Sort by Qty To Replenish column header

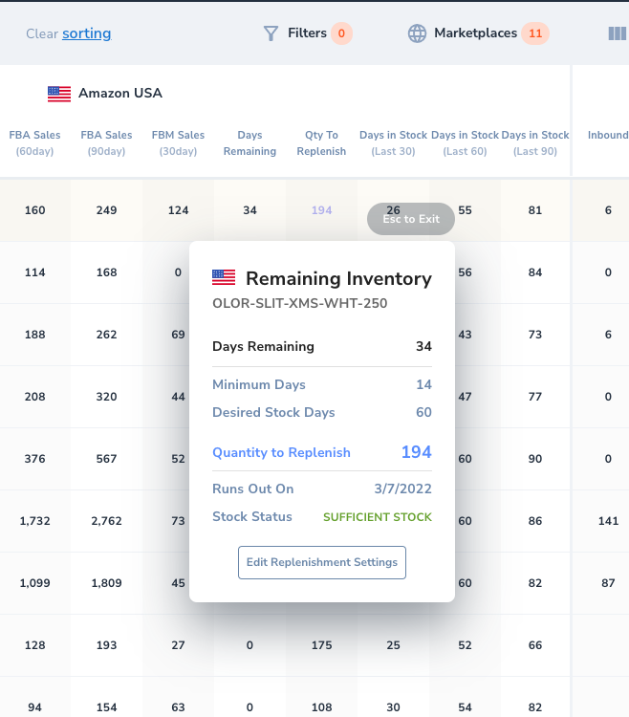point(321,143)
